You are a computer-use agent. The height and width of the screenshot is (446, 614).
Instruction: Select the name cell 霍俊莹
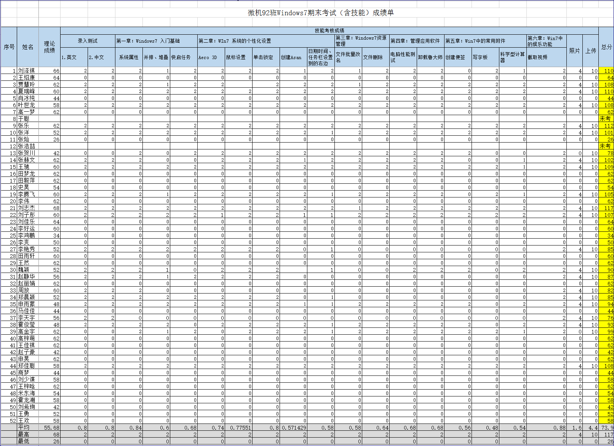pyautogui.click(x=28, y=325)
